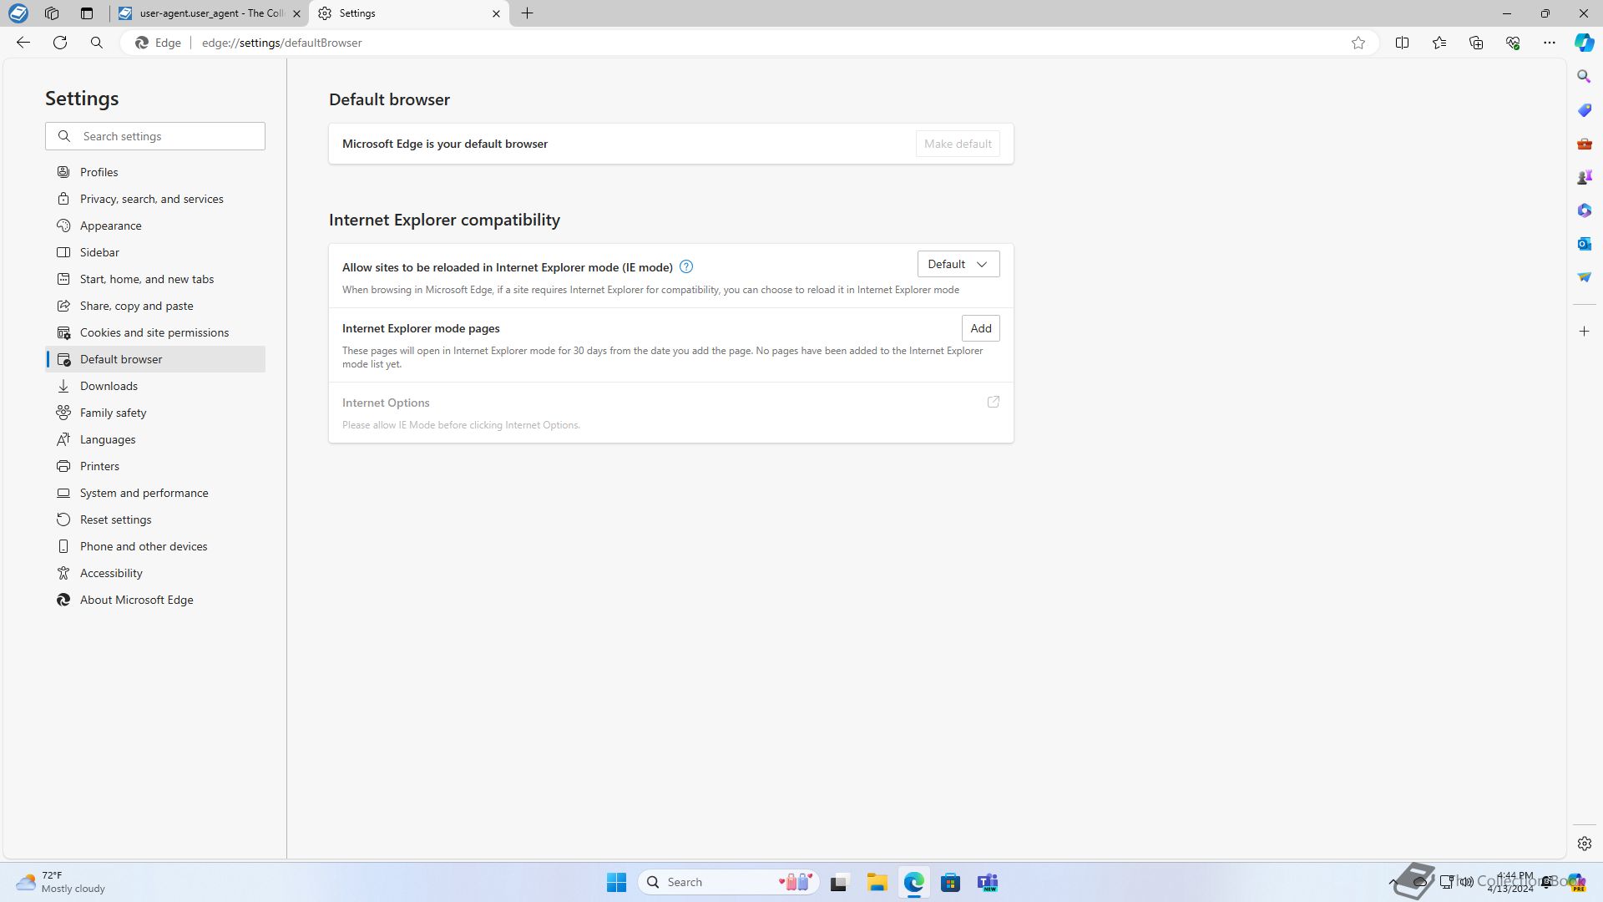Image resolution: width=1603 pixels, height=902 pixels.
Task: Close the Settings tab
Action: coord(496,13)
